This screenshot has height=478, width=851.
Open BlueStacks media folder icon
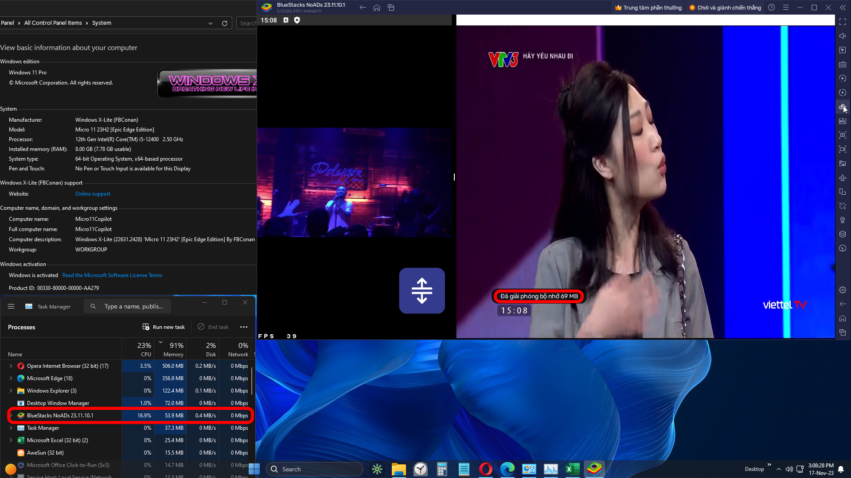point(843,163)
